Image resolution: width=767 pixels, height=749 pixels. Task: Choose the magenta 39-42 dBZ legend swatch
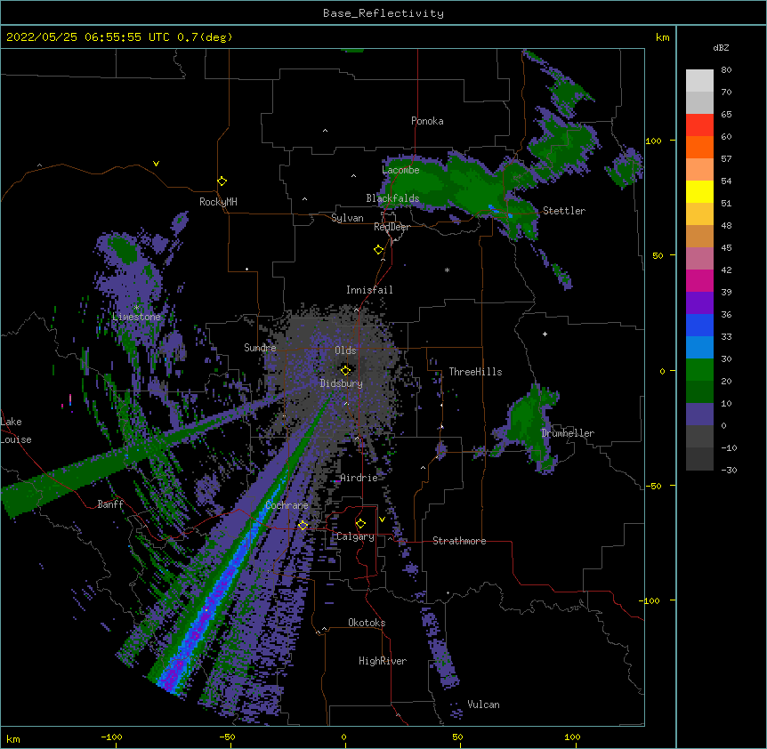click(699, 280)
